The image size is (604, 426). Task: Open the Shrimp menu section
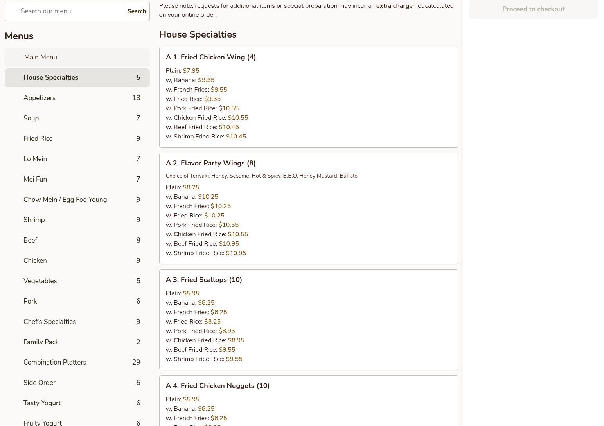pyautogui.click(x=77, y=220)
